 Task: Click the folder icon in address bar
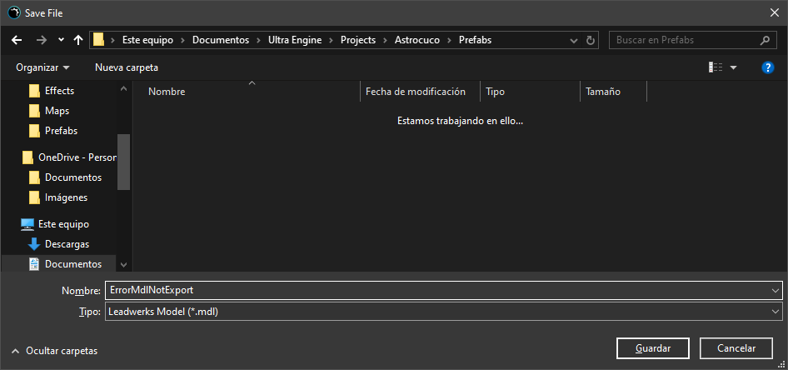click(98, 40)
